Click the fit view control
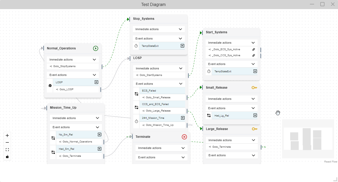Screen dimensions: 338x182 7,149
